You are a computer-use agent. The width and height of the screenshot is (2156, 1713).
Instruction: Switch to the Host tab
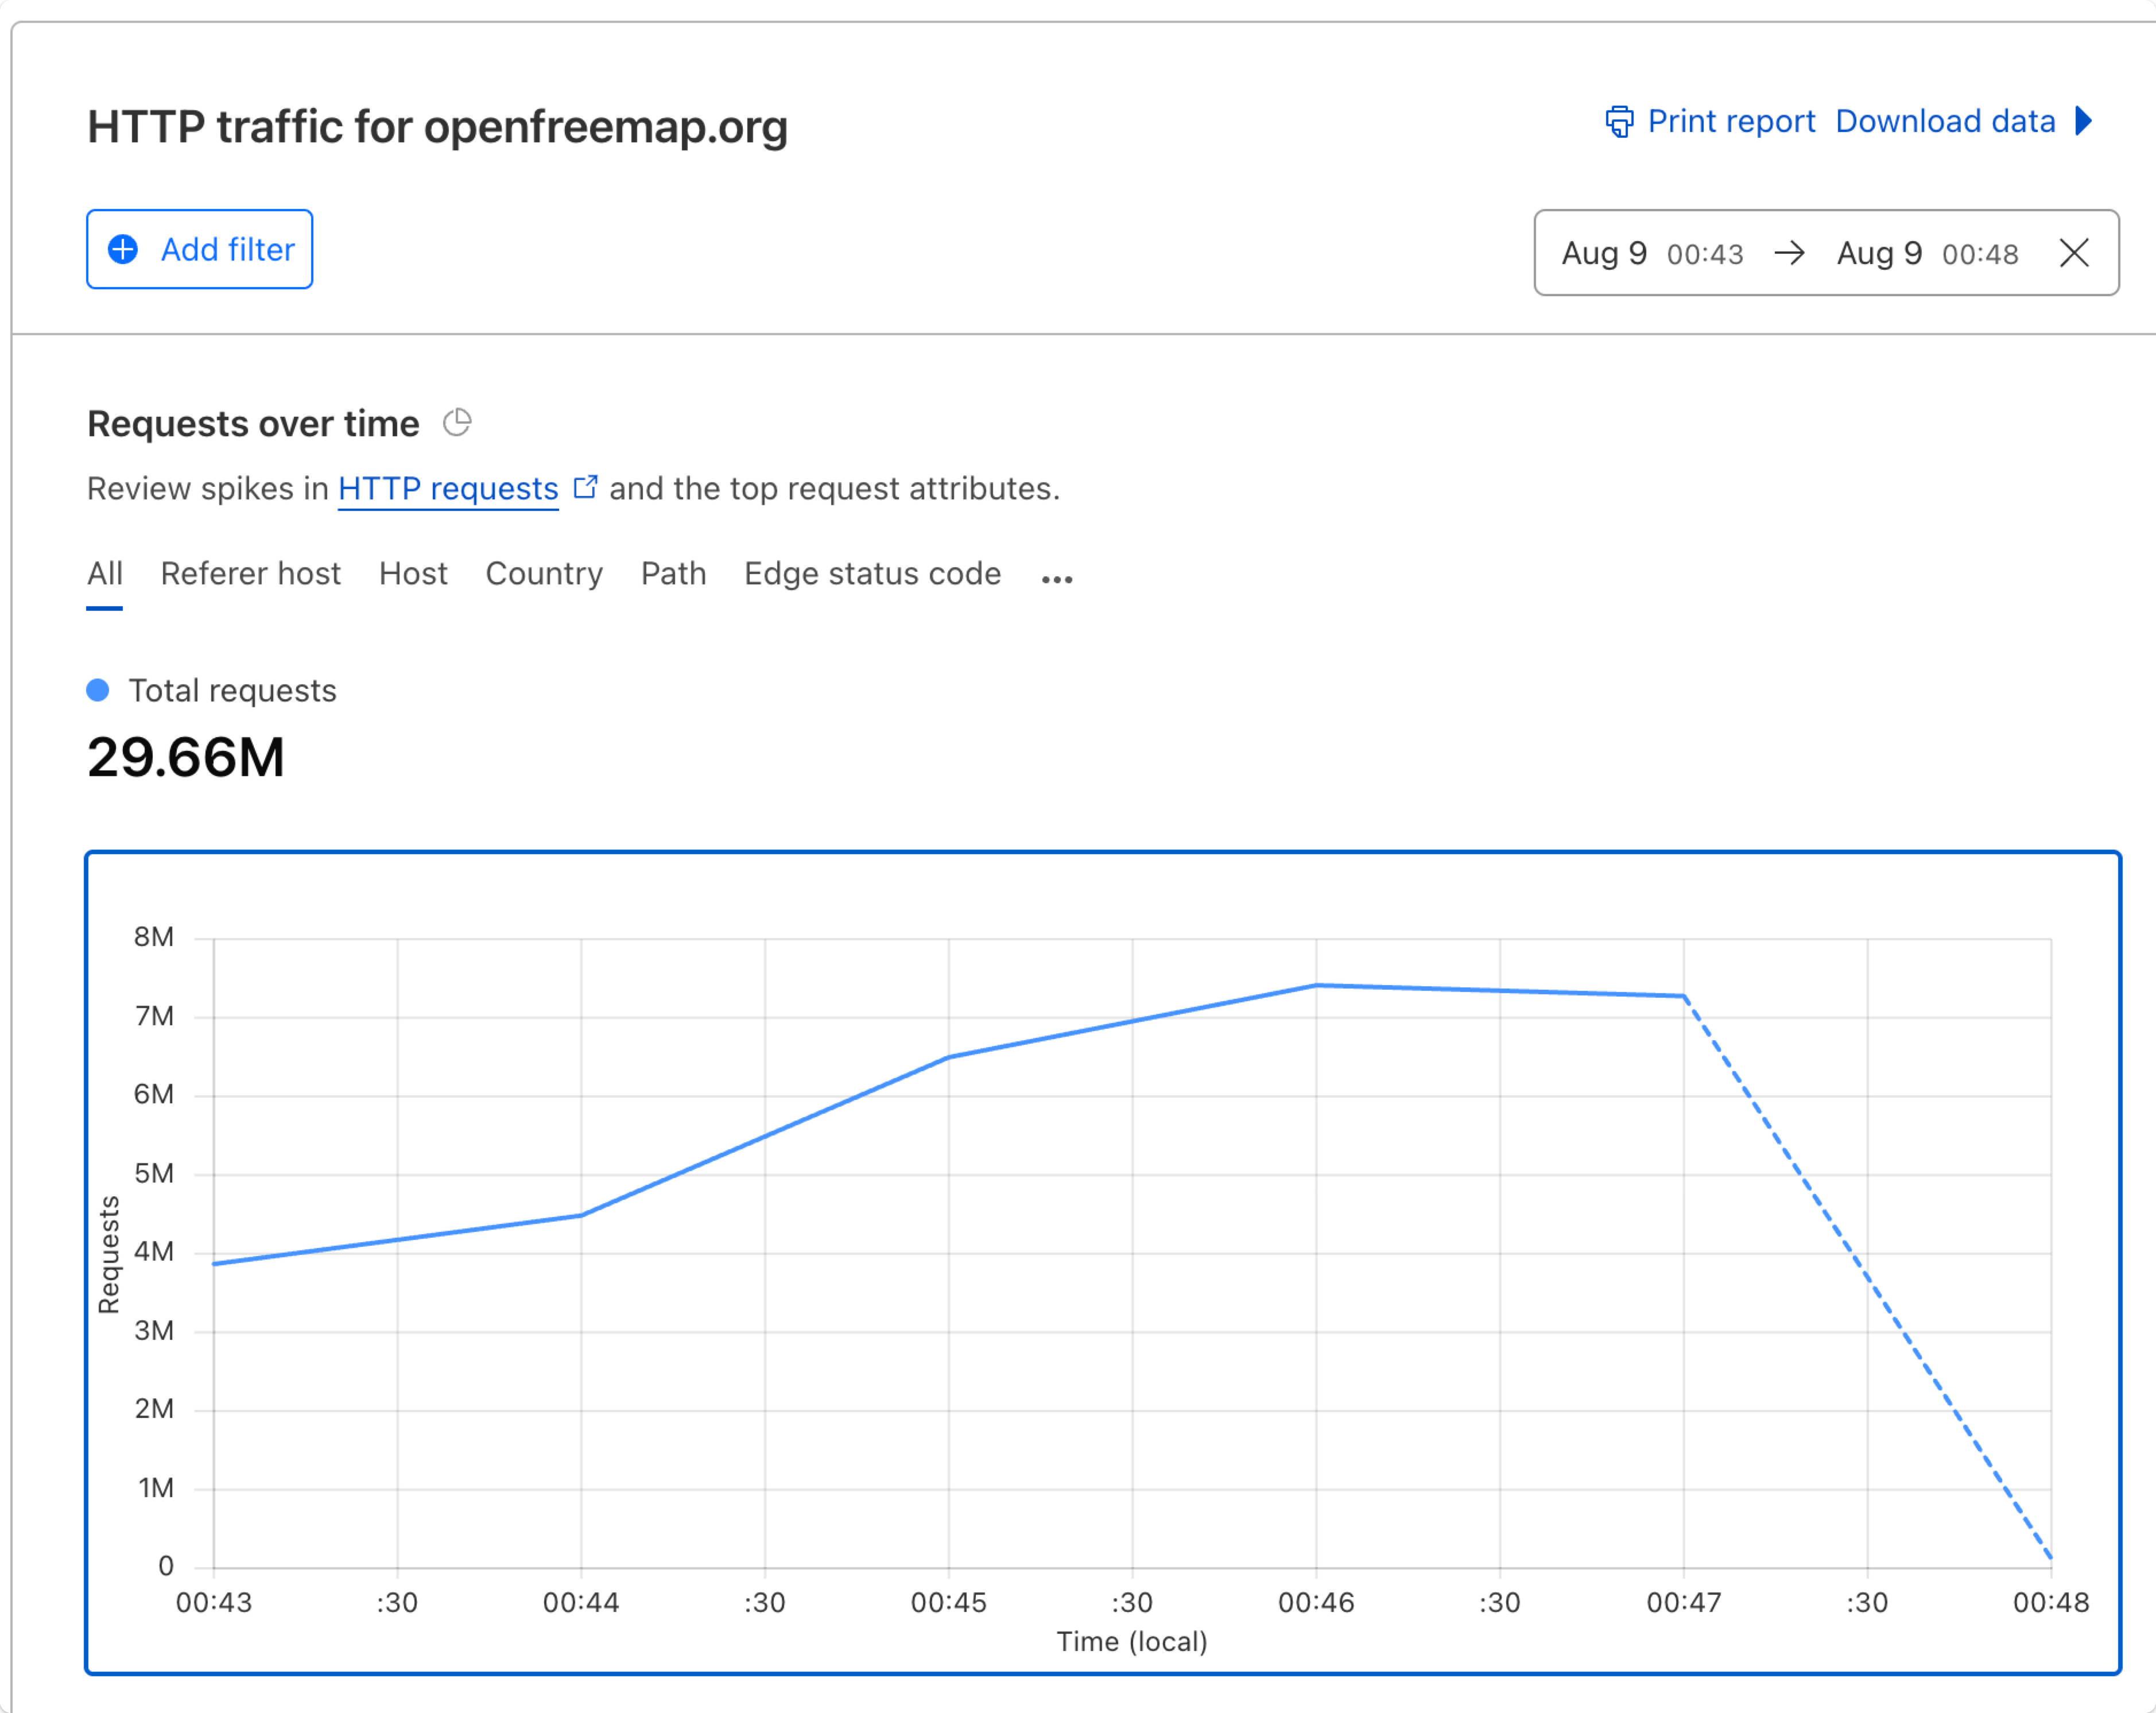pos(413,573)
